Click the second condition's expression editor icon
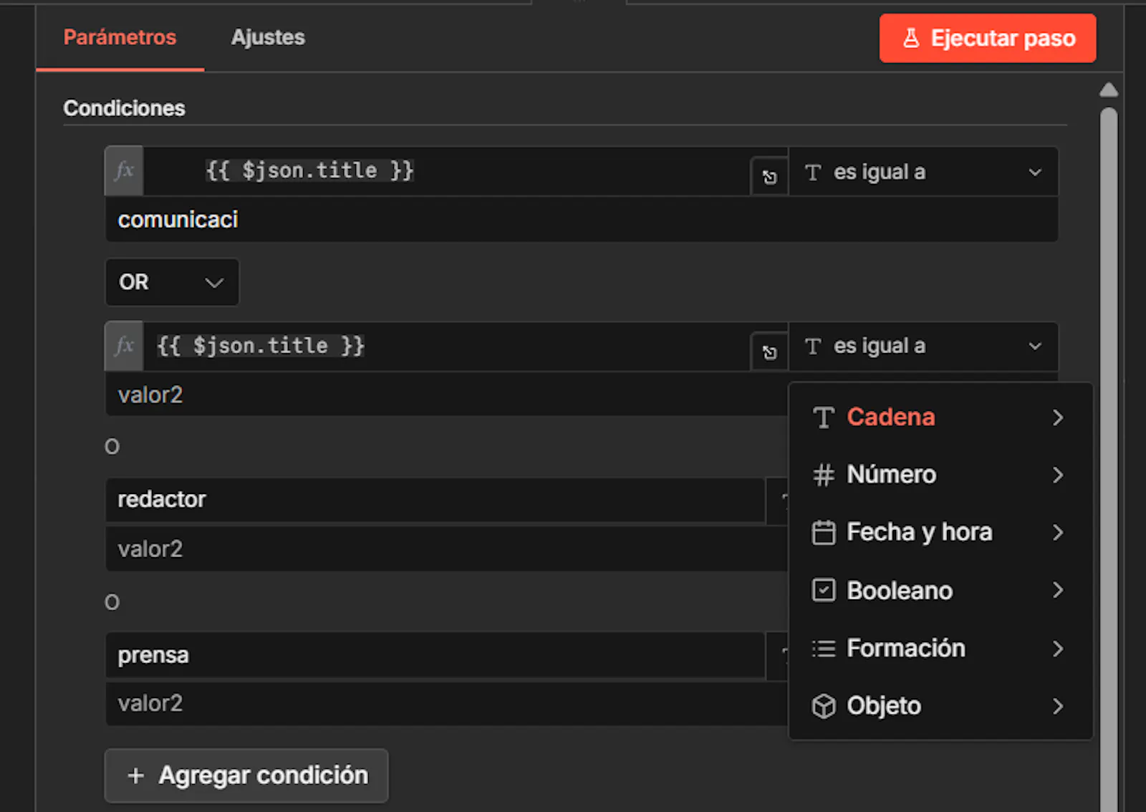The height and width of the screenshot is (812, 1146). click(x=769, y=352)
